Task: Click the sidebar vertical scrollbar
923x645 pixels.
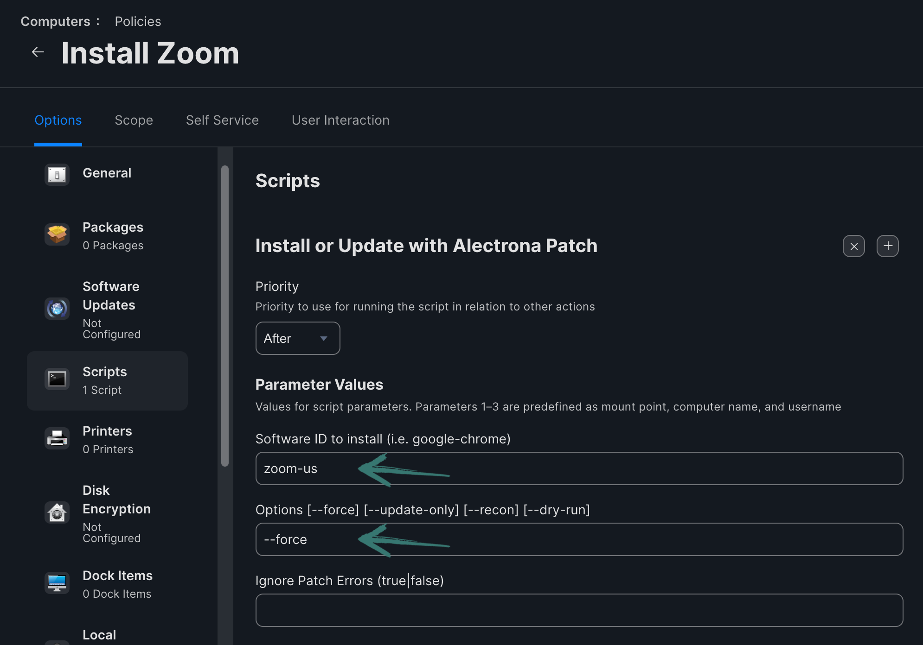Action: (x=225, y=315)
